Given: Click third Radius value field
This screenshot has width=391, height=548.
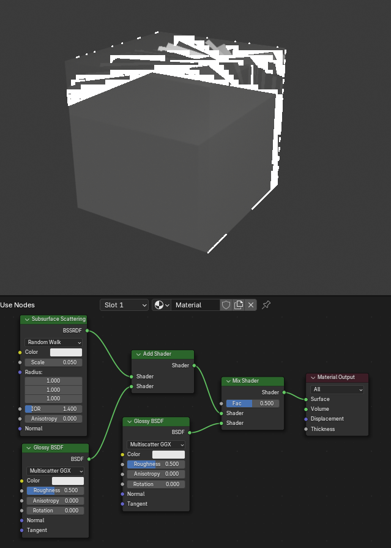Looking at the screenshot, I should 53,399.
